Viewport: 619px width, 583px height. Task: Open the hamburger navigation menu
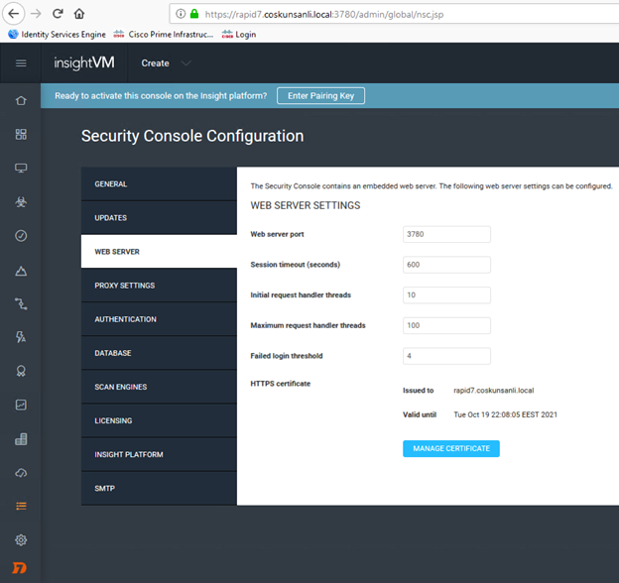(21, 63)
